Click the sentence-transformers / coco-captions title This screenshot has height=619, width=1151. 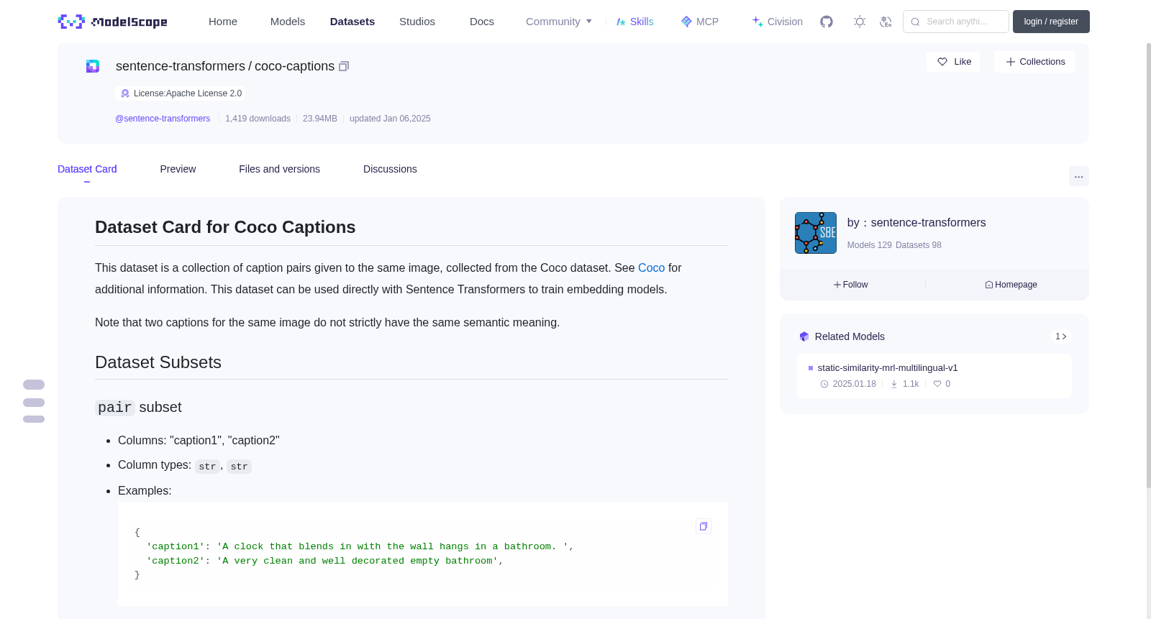point(225,66)
